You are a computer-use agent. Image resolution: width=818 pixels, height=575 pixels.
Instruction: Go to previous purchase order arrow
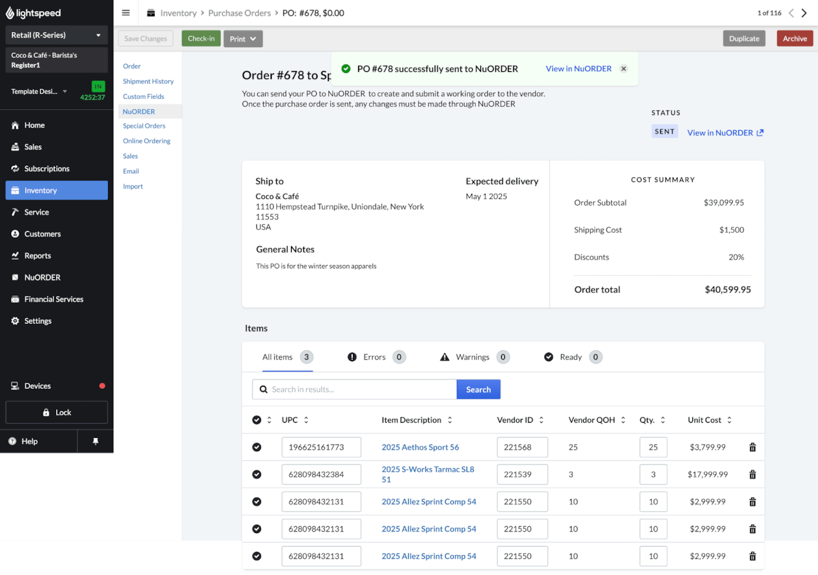[791, 13]
